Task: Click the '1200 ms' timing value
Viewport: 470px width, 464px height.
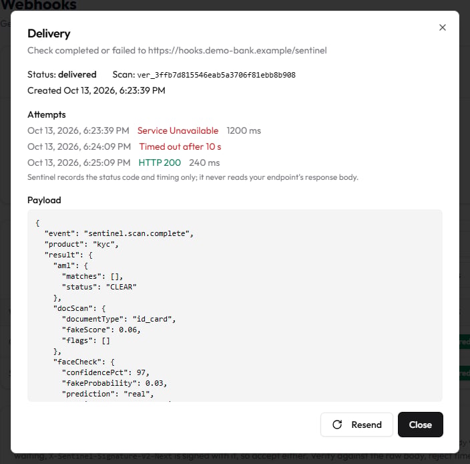Action: 244,130
